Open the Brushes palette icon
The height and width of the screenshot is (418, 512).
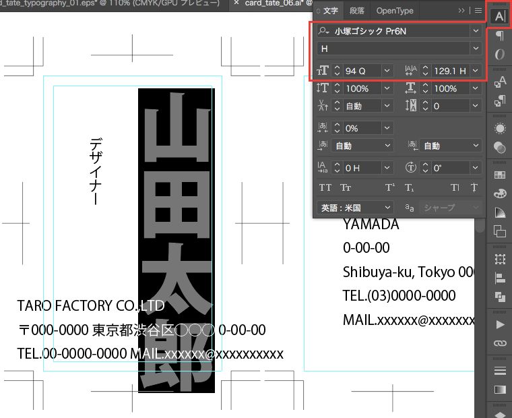coord(499,193)
